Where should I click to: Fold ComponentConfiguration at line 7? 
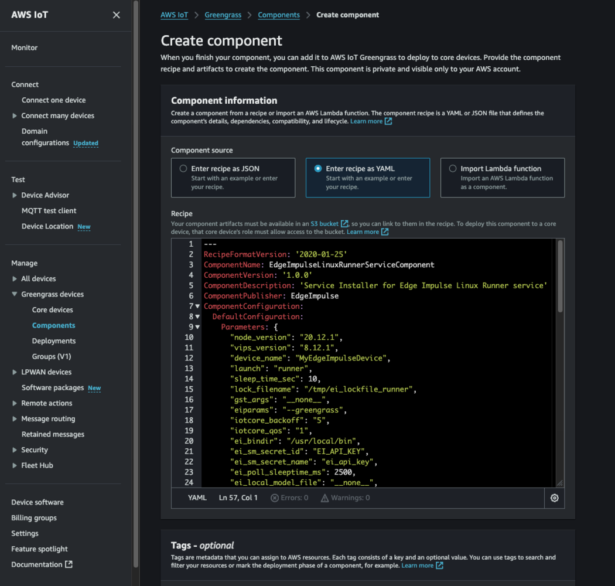197,306
